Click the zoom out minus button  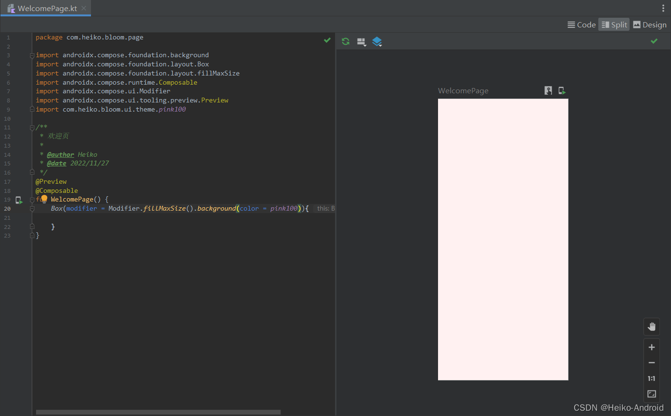point(651,363)
